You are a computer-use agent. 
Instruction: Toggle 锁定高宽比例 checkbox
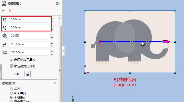coord(11,66)
